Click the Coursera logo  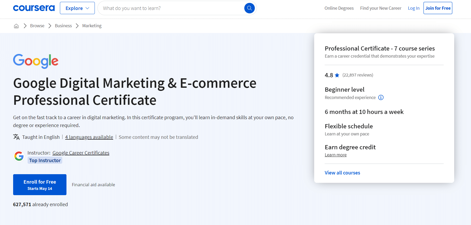coord(34,8)
